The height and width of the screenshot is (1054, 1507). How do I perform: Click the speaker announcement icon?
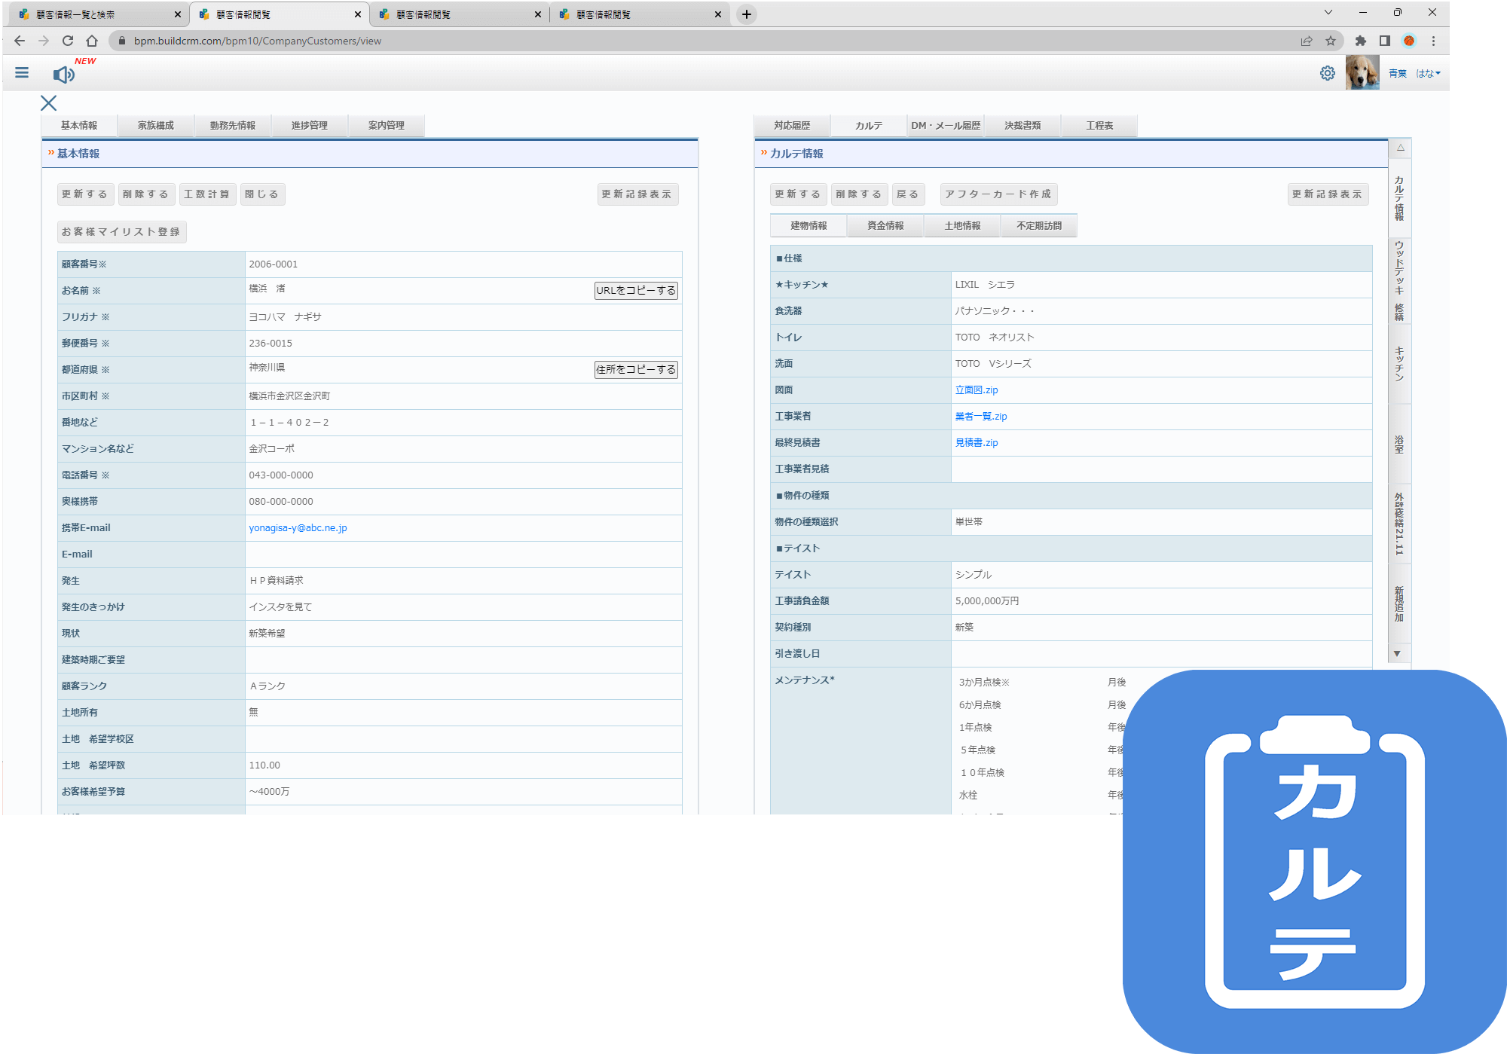[x=63, y=75]
